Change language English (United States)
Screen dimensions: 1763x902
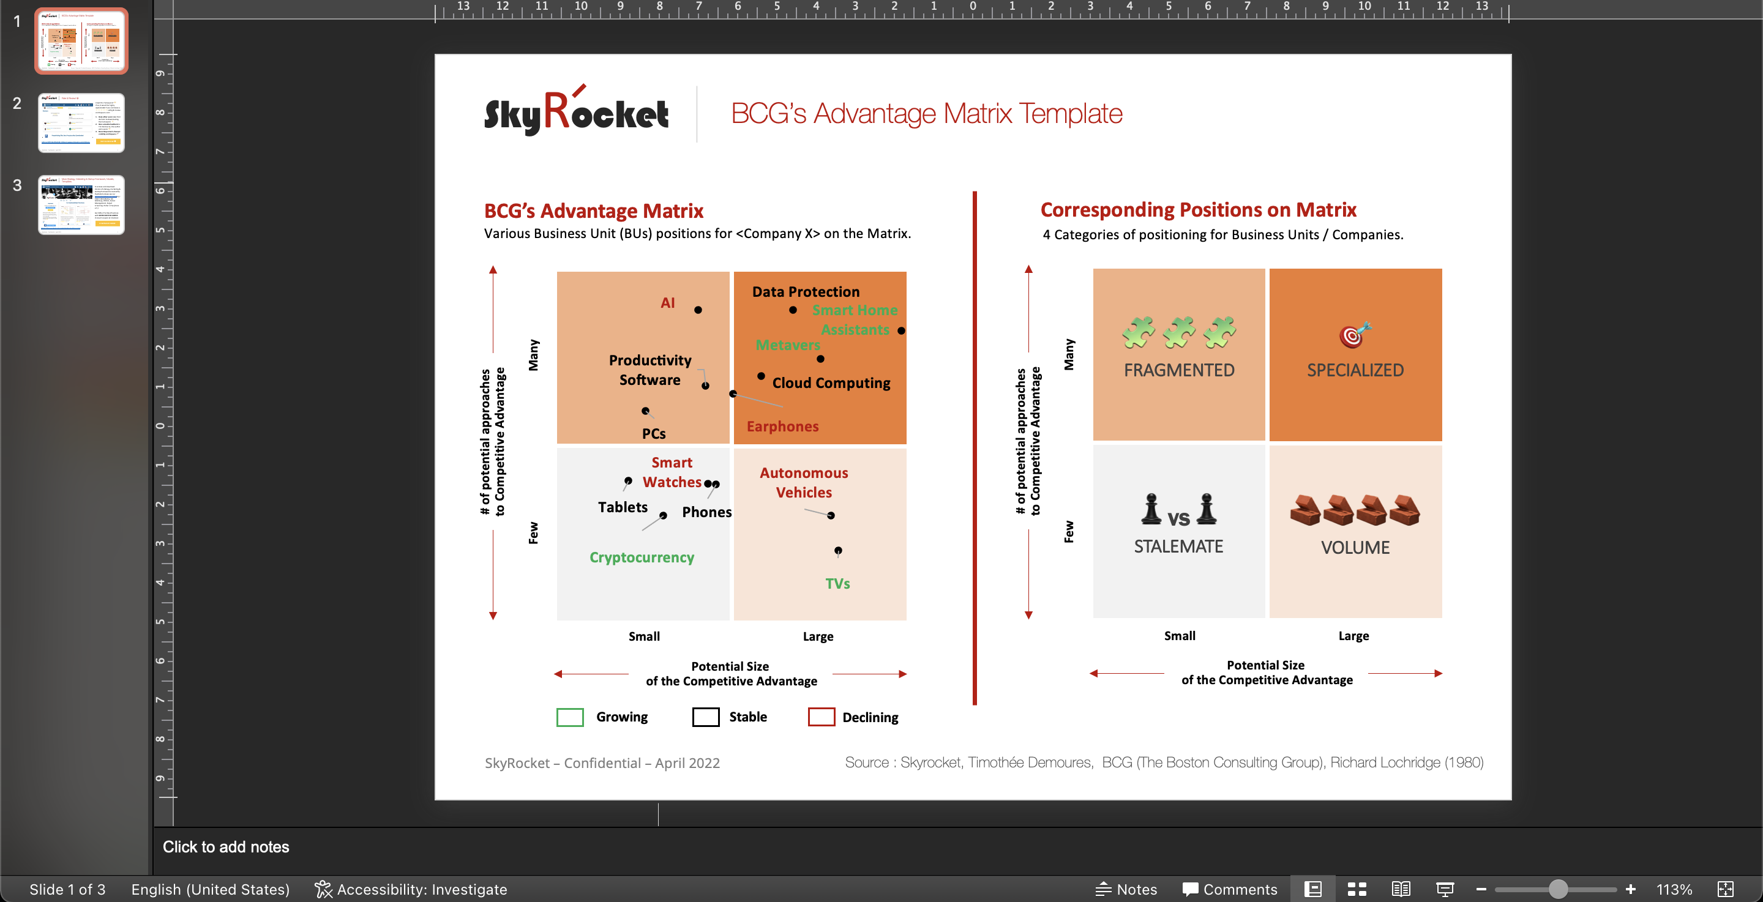(210, 889)
